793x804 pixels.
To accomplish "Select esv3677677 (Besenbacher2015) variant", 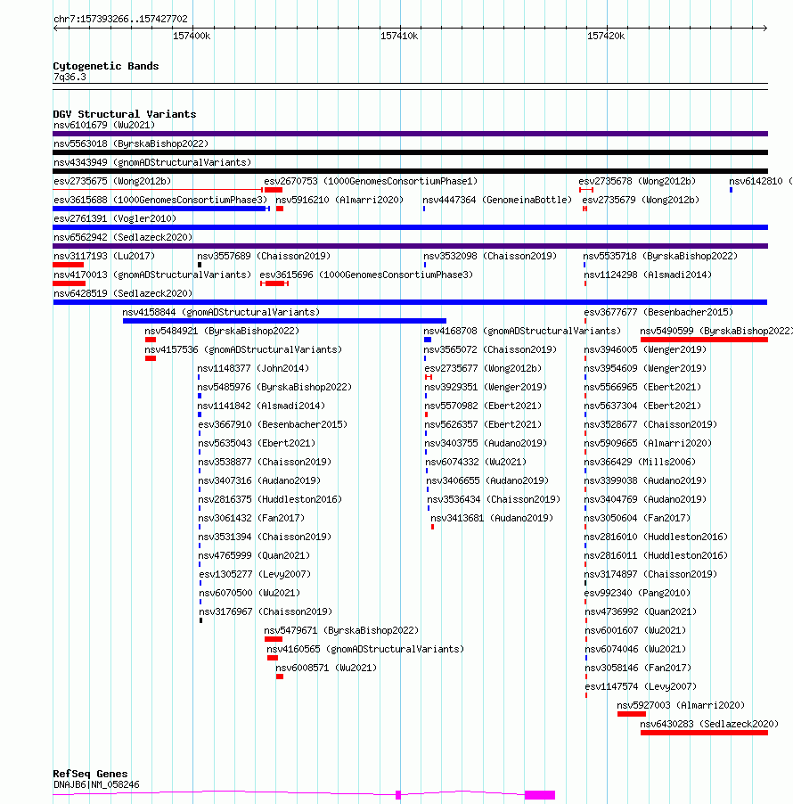I will coord(658,312).
